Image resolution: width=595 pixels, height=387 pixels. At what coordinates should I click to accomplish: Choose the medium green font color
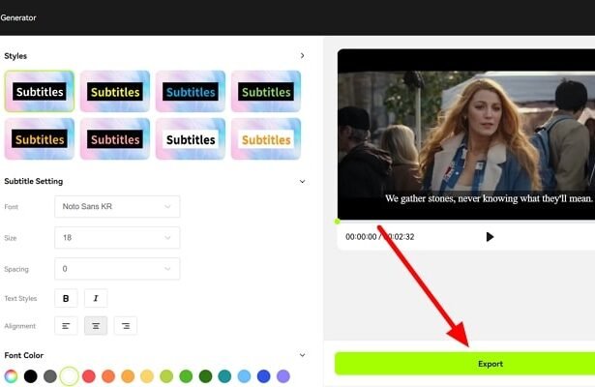tap(186, 376)
